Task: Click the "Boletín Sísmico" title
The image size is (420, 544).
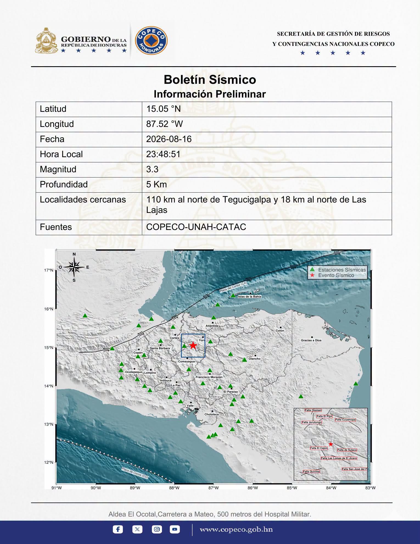Action: 210,80
